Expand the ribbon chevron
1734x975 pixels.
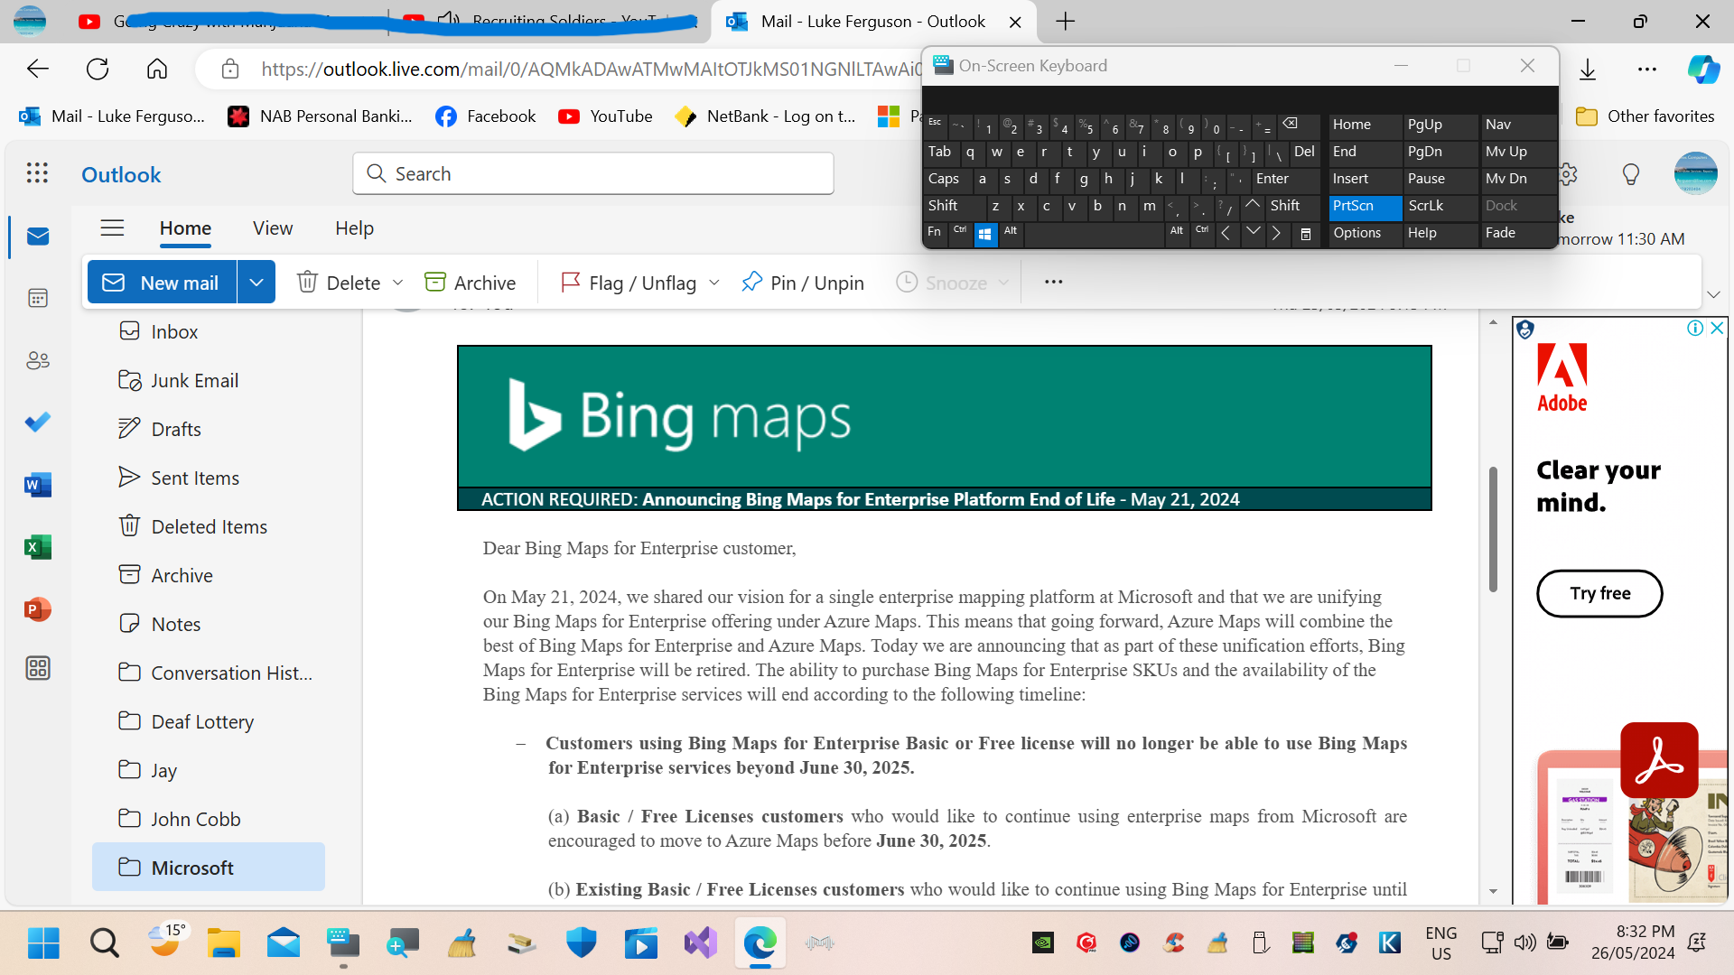(1713, 295)
